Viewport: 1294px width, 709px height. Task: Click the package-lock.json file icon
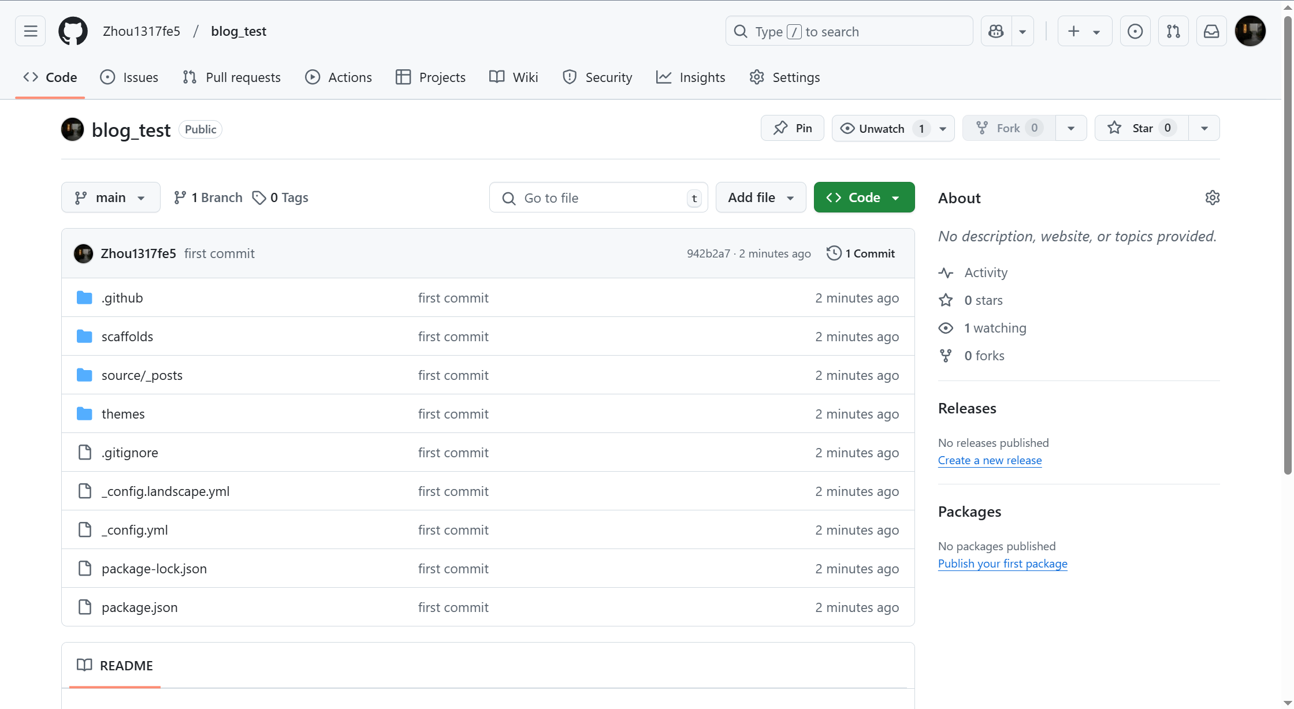click(85, 569)
